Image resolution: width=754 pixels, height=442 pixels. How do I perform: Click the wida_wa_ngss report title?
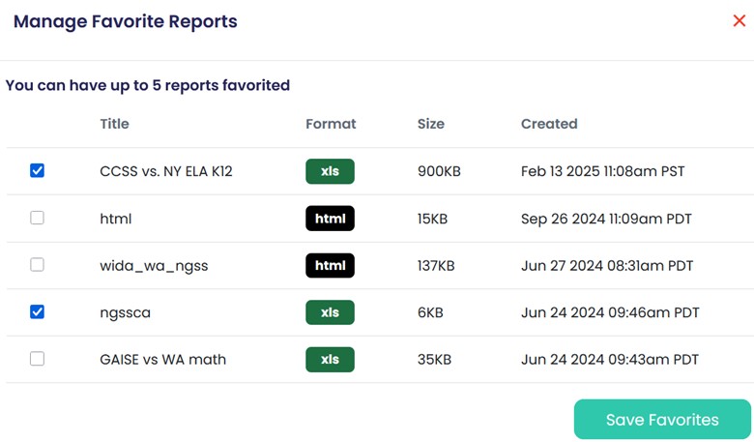tap(154, 265)
